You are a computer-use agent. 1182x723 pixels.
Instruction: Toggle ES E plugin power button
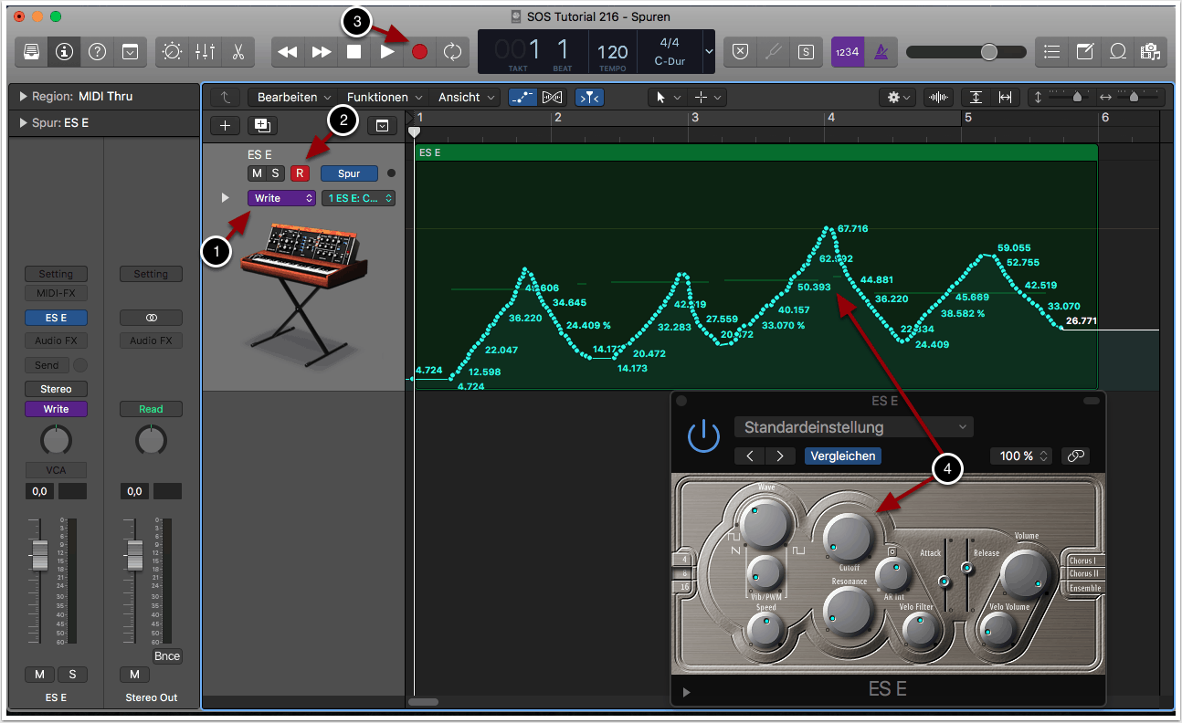(703, 437)
